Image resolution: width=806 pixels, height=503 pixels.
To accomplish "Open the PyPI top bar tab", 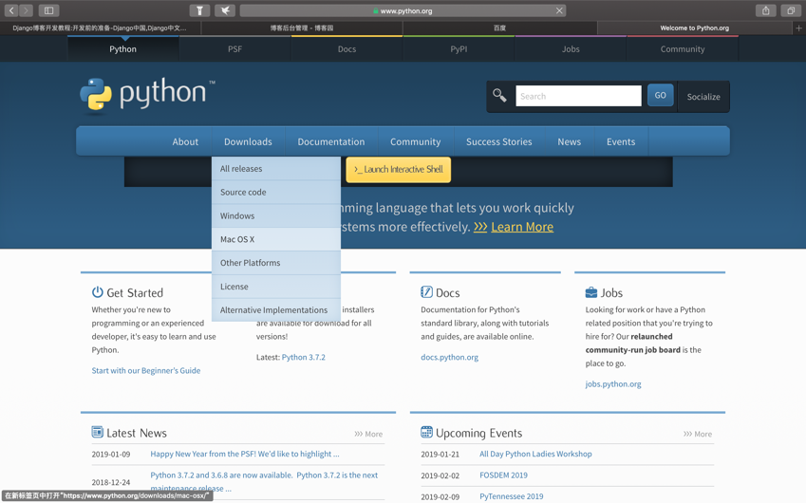I will [x=459, y=48].
